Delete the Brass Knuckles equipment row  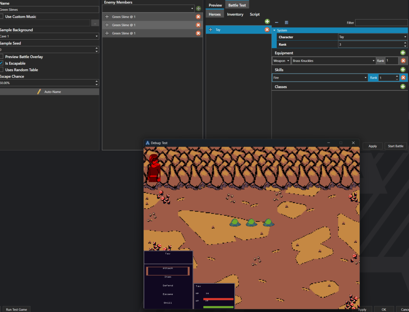403,61
